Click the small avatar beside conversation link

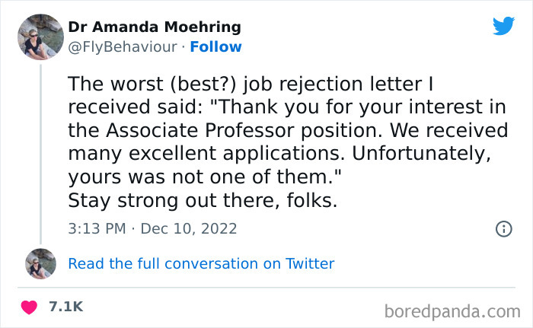coord(40,263)
